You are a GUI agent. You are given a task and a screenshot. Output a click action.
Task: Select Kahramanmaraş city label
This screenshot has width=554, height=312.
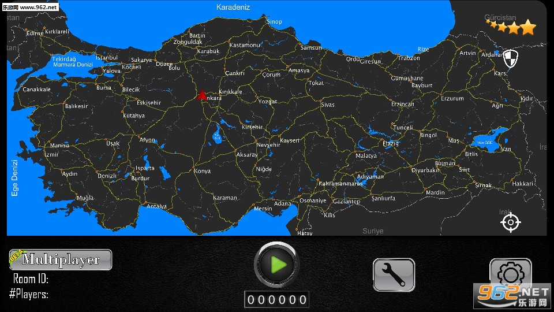tap(340, 184)
